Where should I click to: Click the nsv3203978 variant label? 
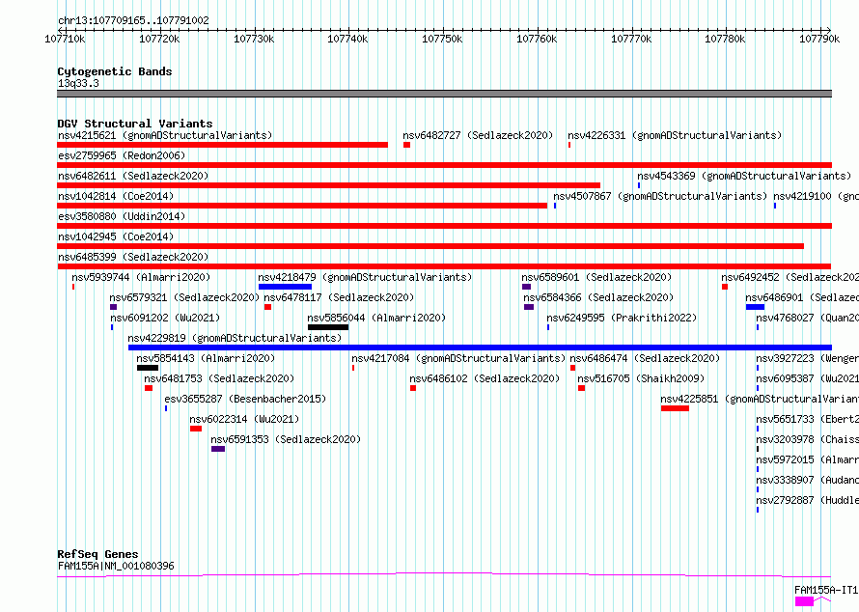pyautogui.click(x=807, y=439)
